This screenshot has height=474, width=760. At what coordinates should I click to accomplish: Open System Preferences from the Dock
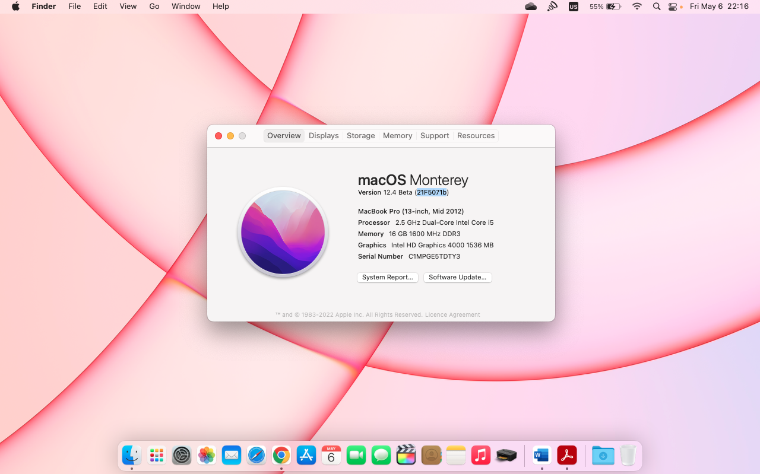pos(182,456)
